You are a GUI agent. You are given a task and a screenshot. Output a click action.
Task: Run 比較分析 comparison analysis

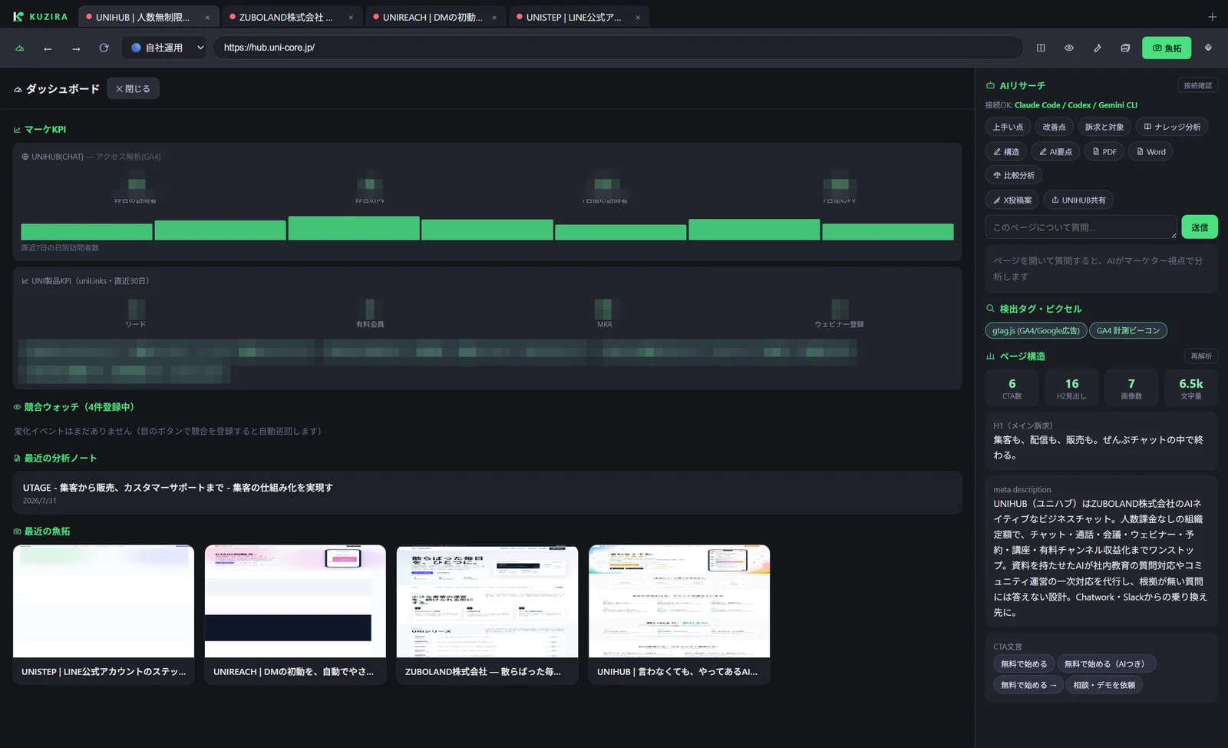[x=1014, y=175]
